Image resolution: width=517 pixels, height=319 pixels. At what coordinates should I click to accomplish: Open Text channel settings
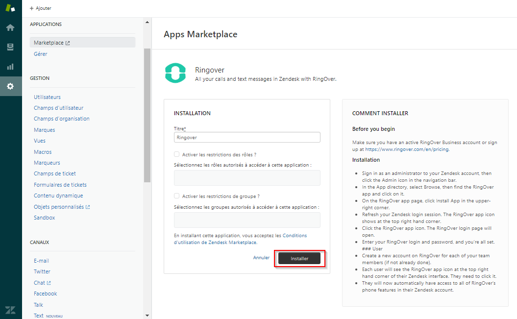(x=39, y=316)
